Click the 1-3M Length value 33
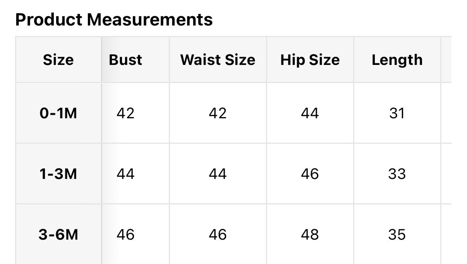Image resolution: width=467 pixels, height=264 pixels. point(397,174)
